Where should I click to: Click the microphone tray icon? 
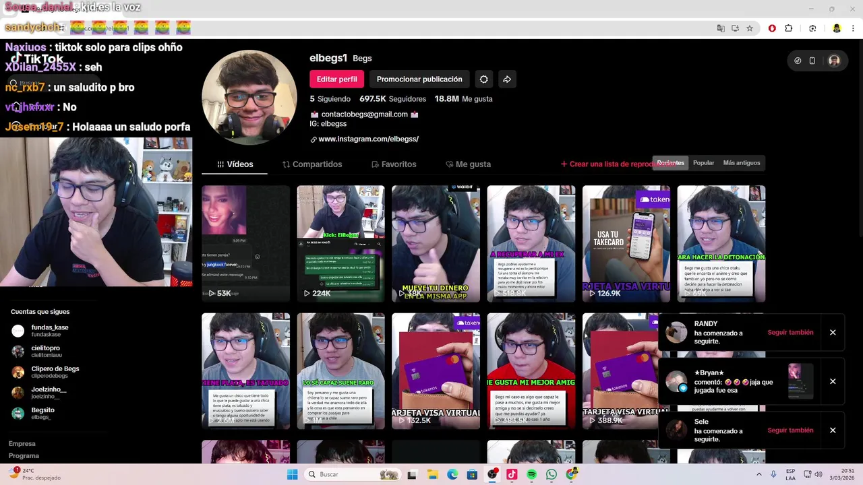coord(773,474)
